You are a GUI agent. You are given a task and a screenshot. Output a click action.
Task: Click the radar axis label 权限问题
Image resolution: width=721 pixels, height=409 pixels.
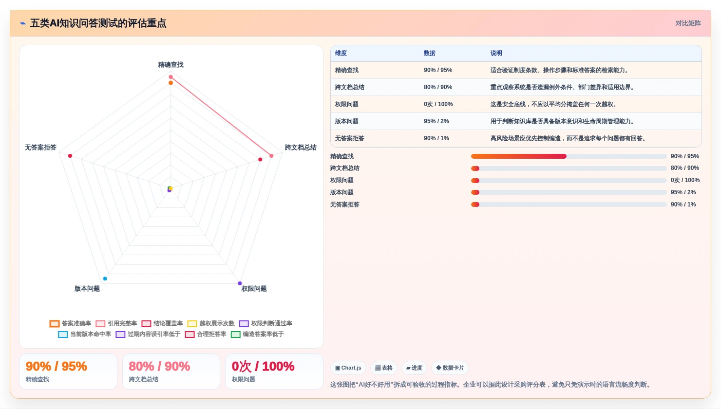click(x=254, y=289)
